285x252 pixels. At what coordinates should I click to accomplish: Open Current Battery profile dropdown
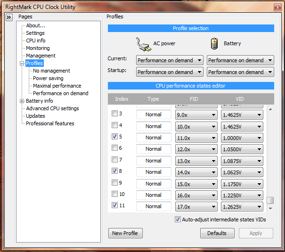pos(240,60)
